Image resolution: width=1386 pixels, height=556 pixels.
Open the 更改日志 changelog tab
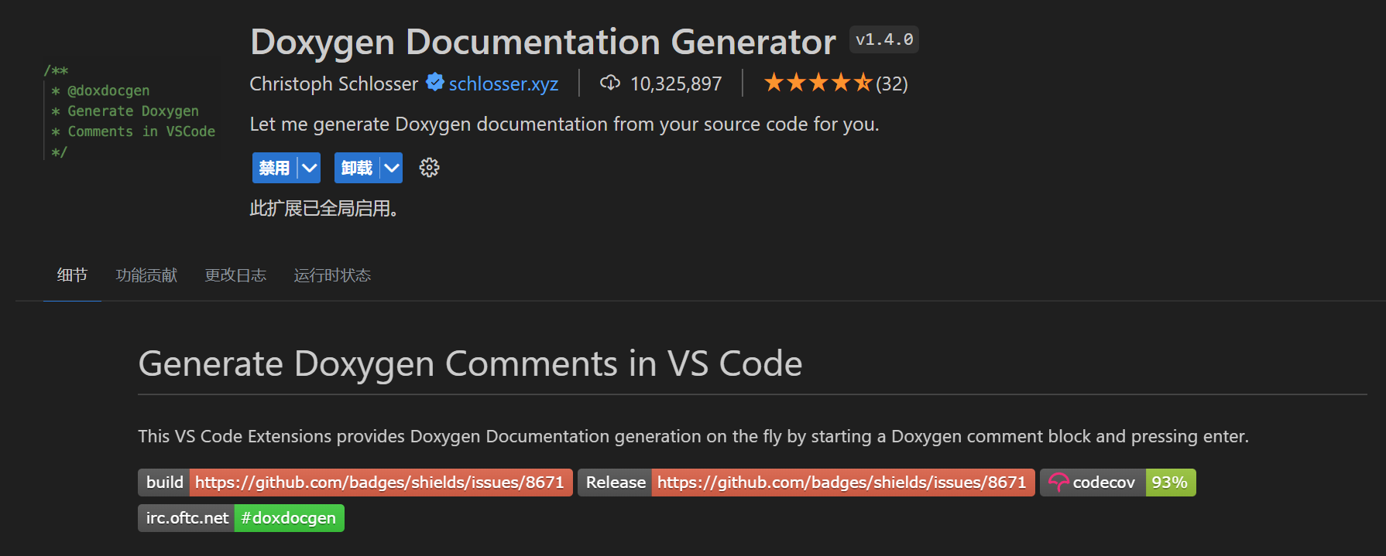click(x=235, y=275)
